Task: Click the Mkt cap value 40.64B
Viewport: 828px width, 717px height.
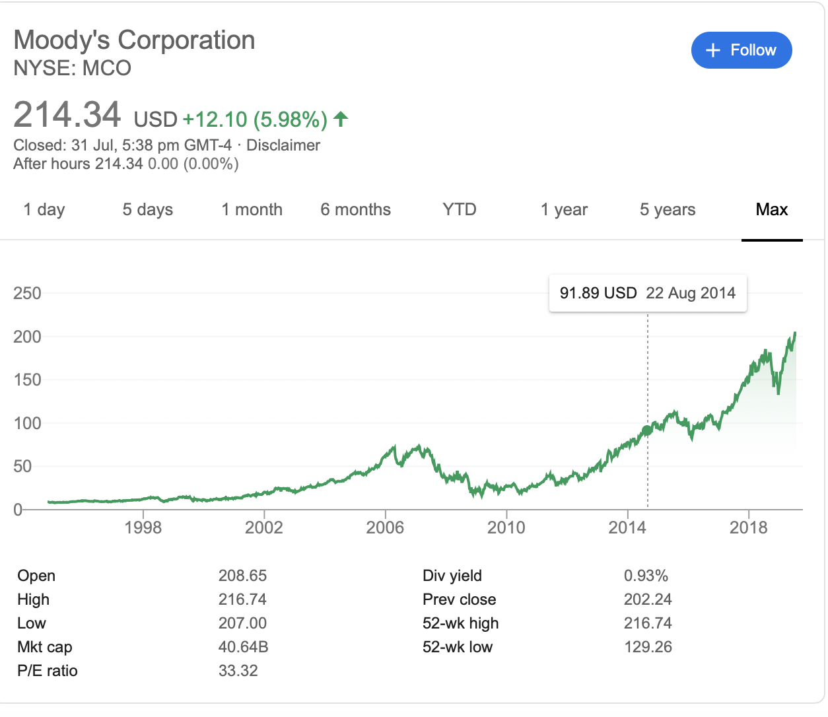Action: (x=243, y=647)
